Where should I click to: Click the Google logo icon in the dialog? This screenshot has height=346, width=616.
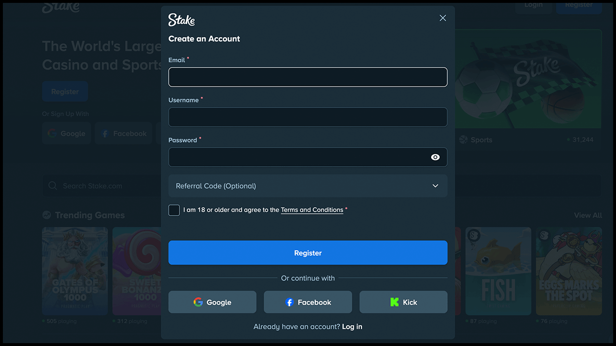[x=198, y=302]
